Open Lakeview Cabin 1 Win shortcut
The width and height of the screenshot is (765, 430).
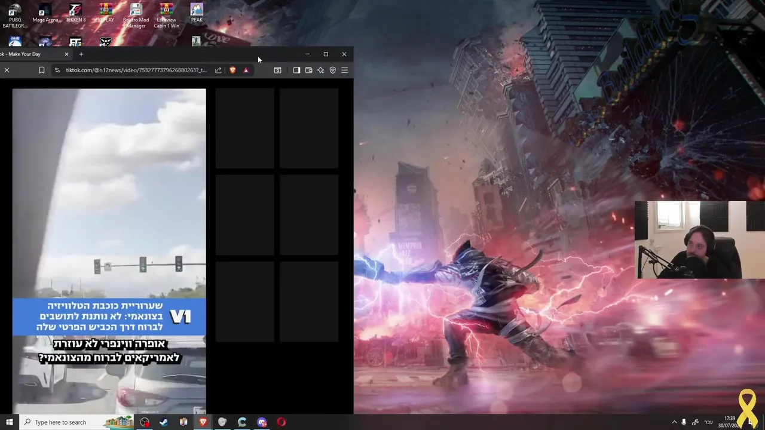click(167, 16)
